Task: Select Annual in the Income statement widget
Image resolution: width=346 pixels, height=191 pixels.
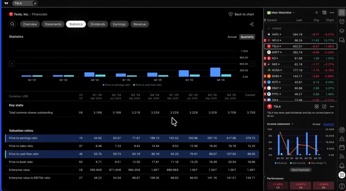Action: pos(316,124)
